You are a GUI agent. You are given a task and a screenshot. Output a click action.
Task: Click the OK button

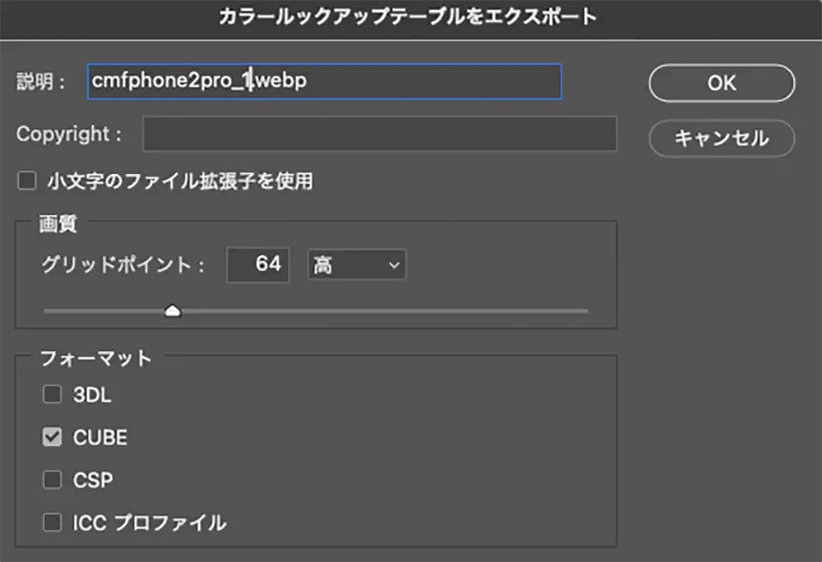[722, 83]
